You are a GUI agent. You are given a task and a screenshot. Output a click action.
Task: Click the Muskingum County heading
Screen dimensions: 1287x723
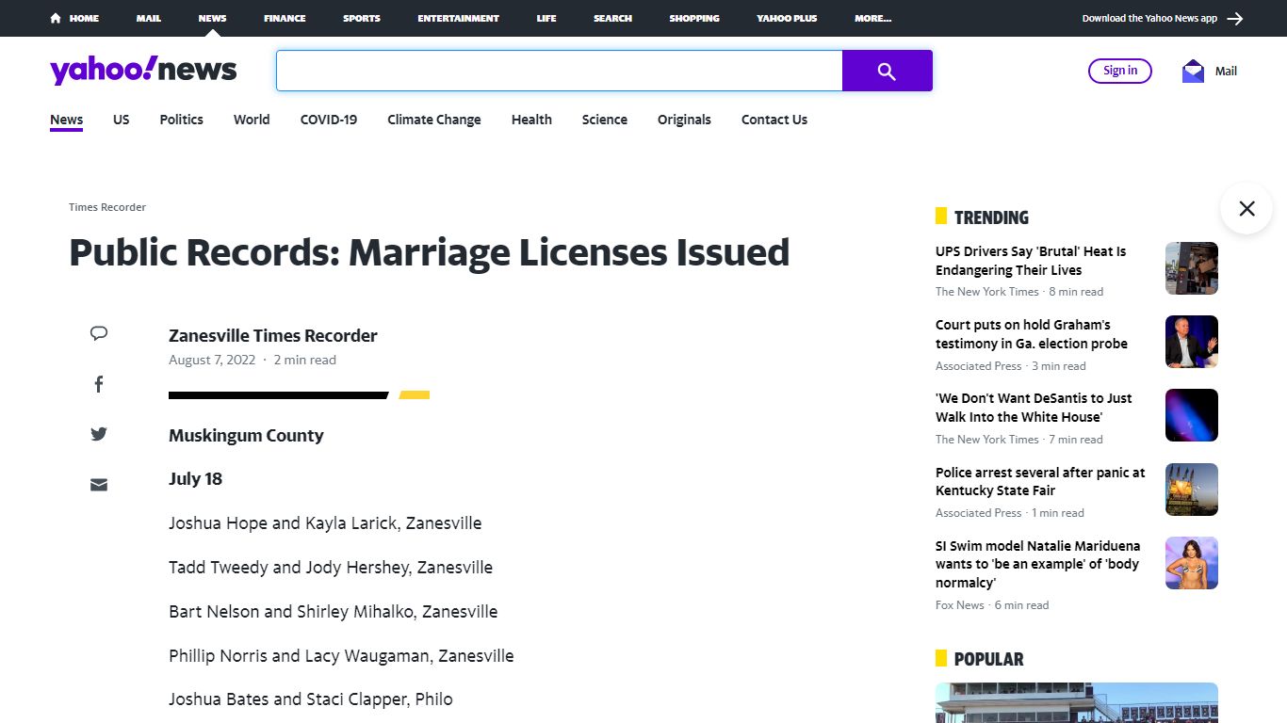point(246,436)
